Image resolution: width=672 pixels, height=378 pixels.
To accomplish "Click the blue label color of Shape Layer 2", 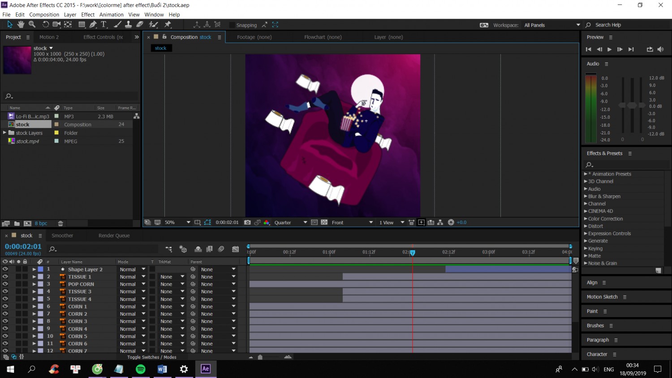I will [x=40, y=269].
